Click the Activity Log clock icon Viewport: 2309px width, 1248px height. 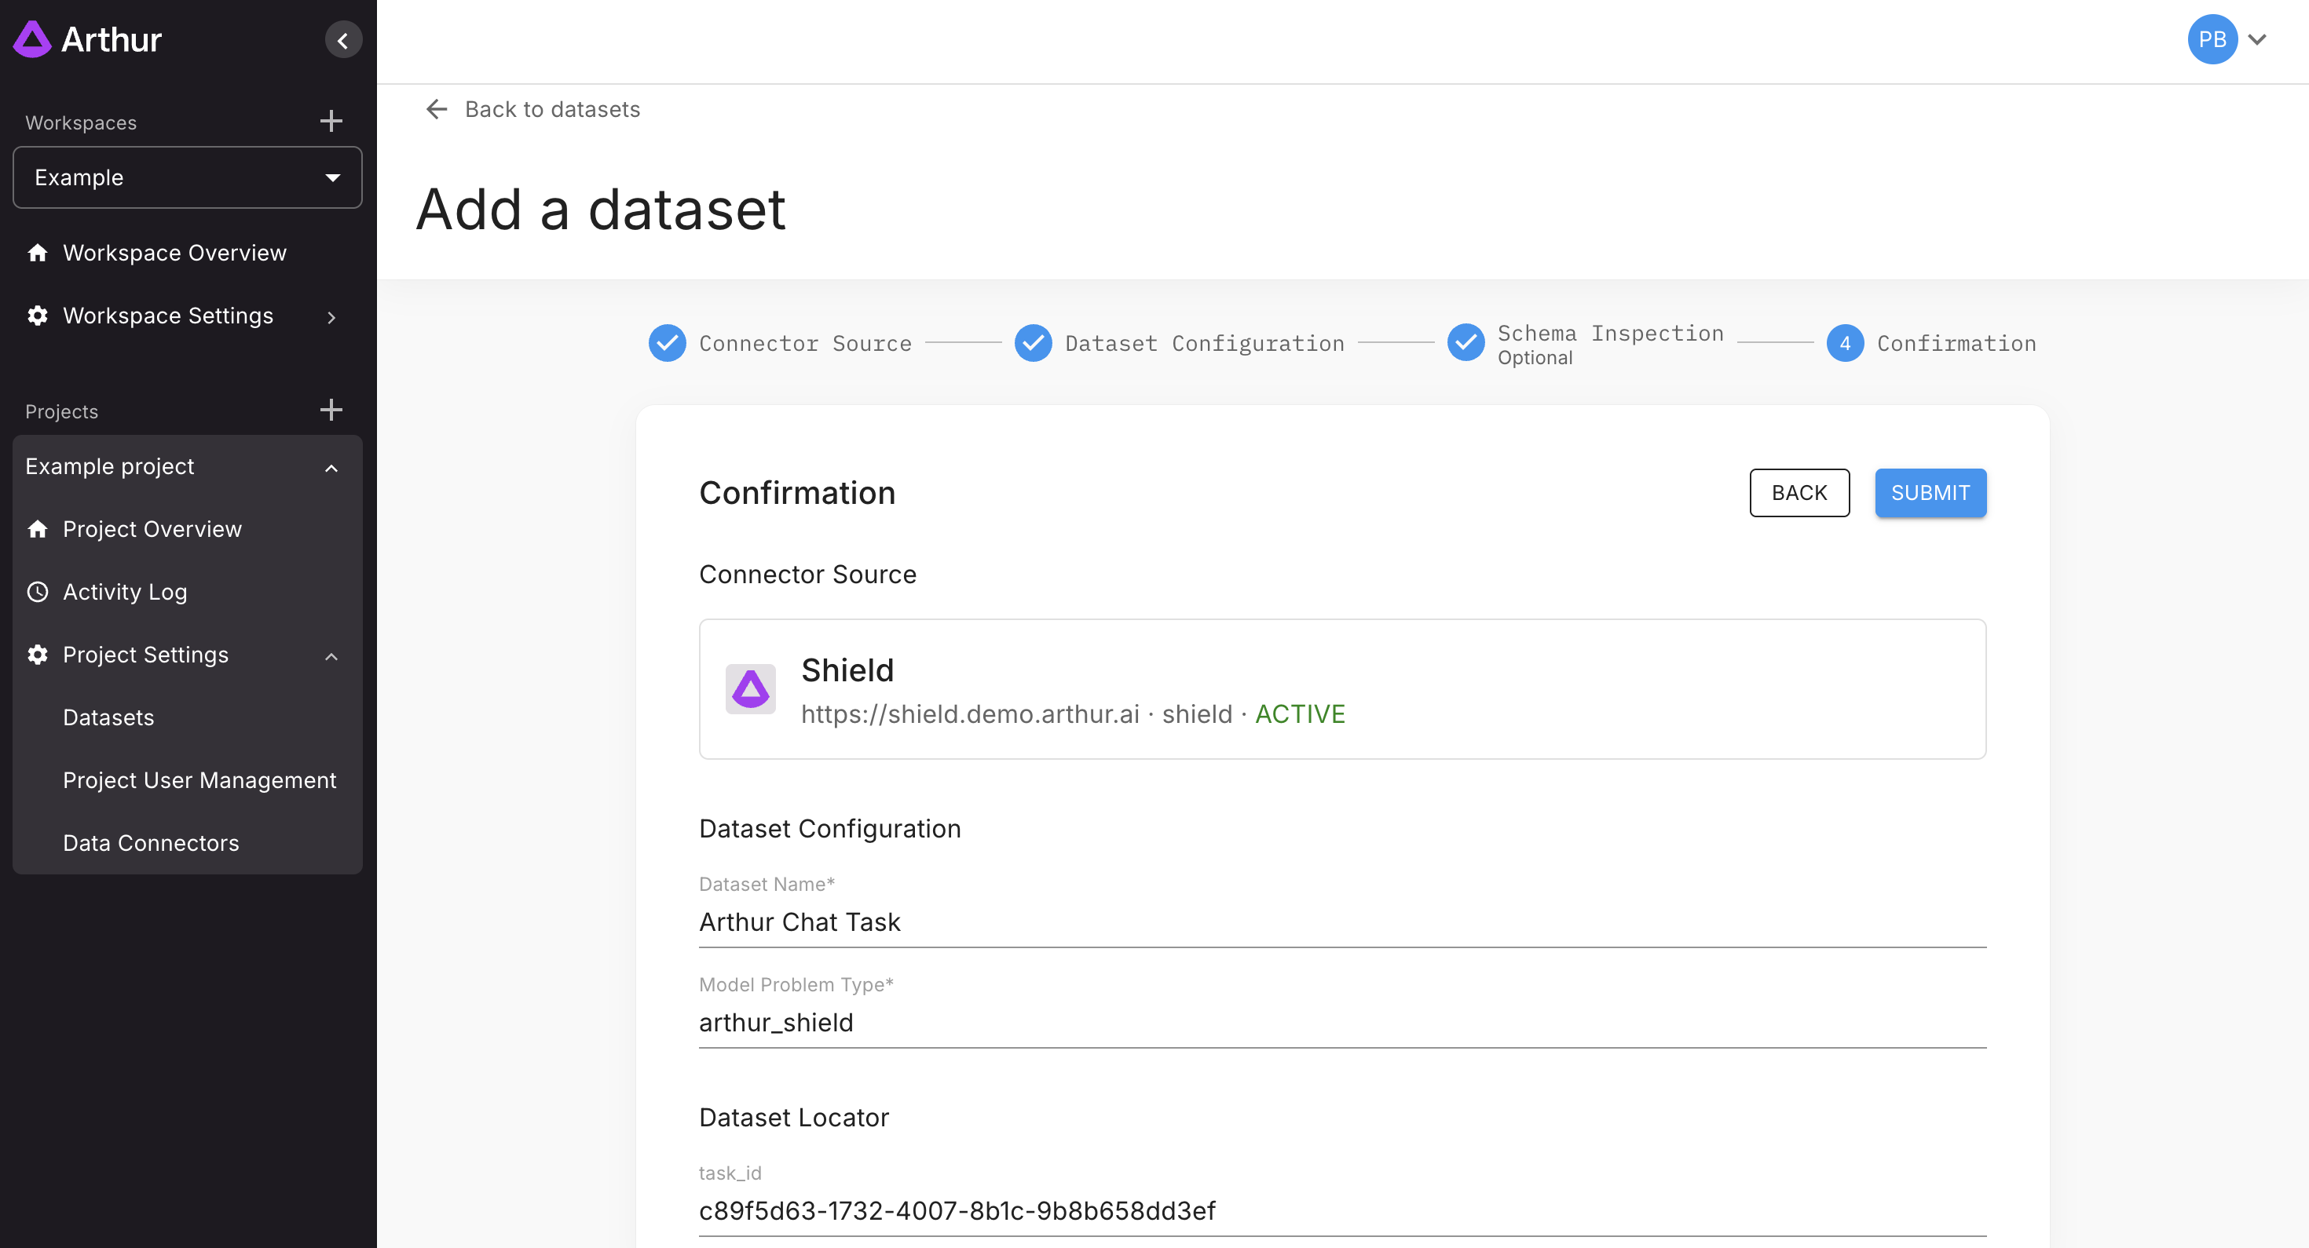(x=38, y=592)
